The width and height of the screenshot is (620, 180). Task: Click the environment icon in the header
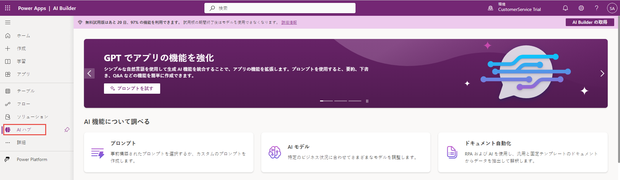tap(491, 8)
